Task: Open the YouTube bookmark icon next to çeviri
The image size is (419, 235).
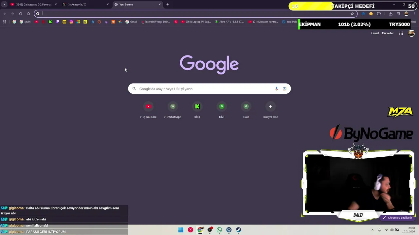Action: (36, 22)
